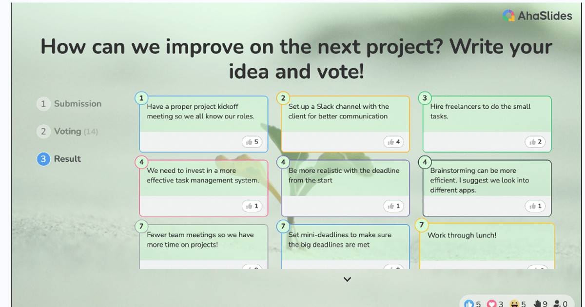Go to the Voting step
This screenshot has height=307, width=585.
[x=68, y=131]
